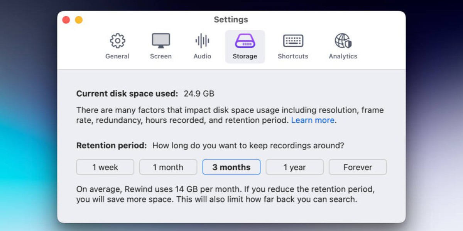
Task: Keep recordings Forever
Action: (x=358, y=167)
